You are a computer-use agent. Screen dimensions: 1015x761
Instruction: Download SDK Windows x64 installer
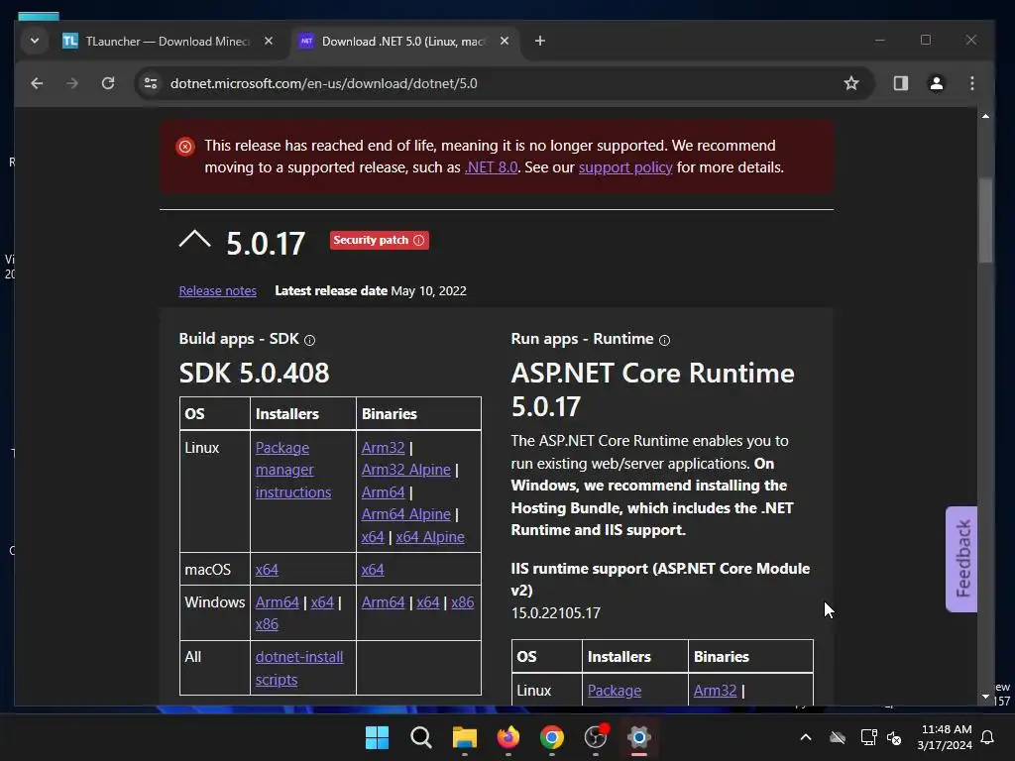click(322, 602)
